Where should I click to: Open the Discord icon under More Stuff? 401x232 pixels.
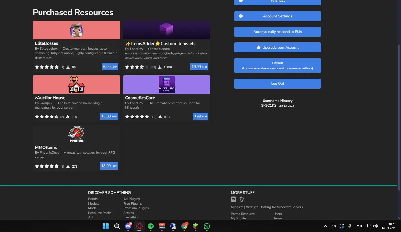point(233,199)
